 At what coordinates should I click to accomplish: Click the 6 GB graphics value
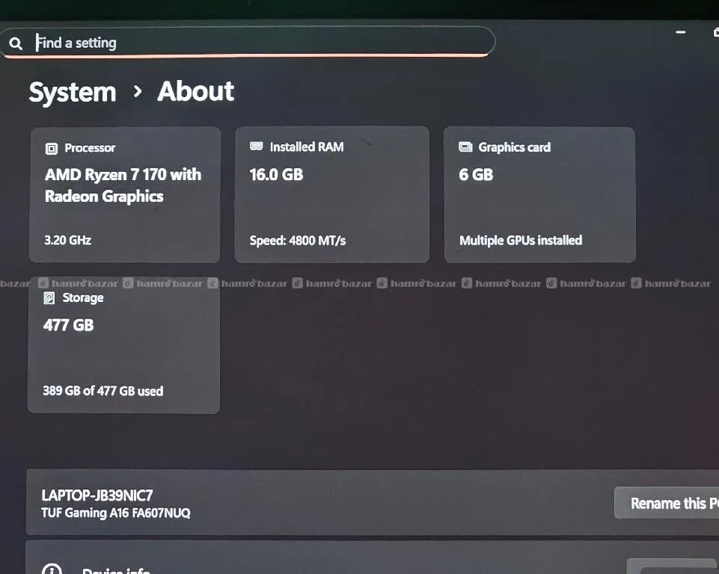pos(476,175)
